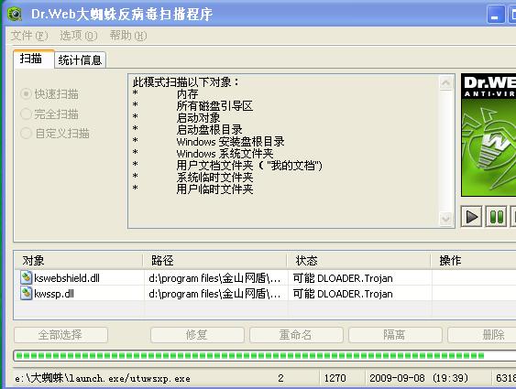Click the 修复 button
This screenshot has width=516, height=389.
pos(197,335)
